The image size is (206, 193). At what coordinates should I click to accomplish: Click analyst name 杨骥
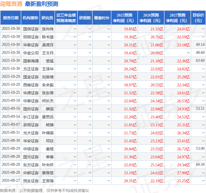point(50,125)
